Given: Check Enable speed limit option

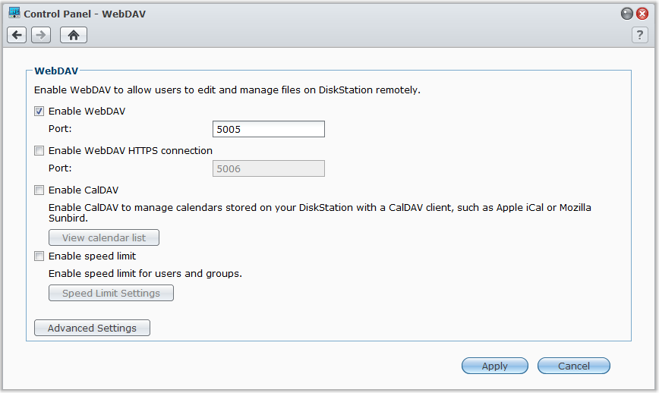Looking at the screenshot, I should click(39, 256).
